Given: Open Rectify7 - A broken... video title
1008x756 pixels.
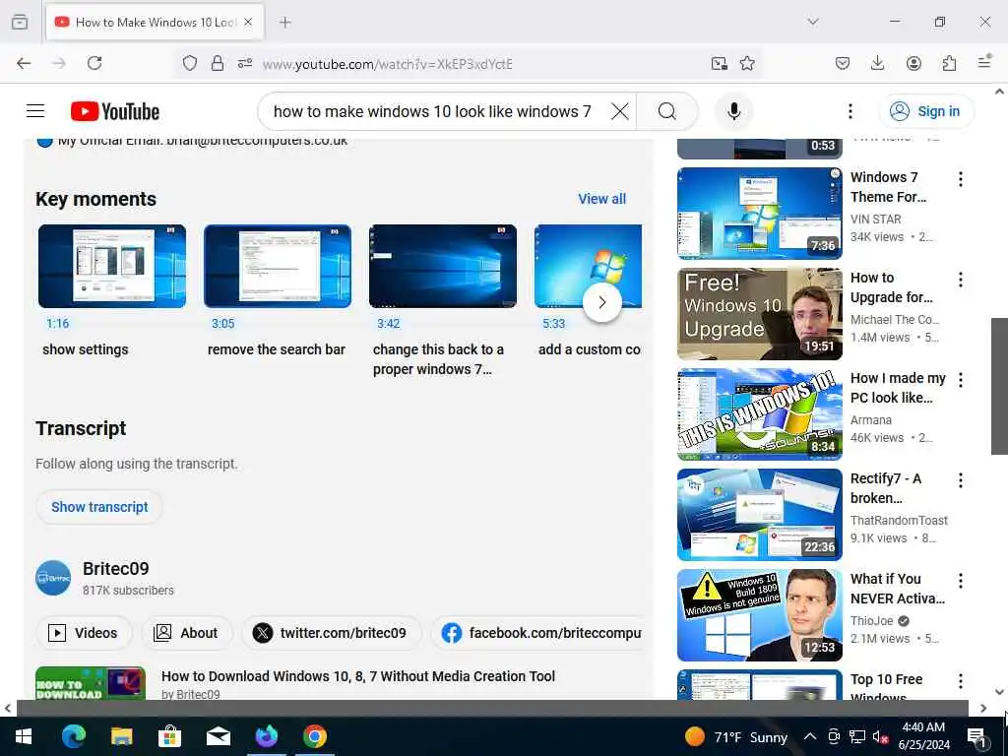Looking at the screenshot, I should 885,488.
